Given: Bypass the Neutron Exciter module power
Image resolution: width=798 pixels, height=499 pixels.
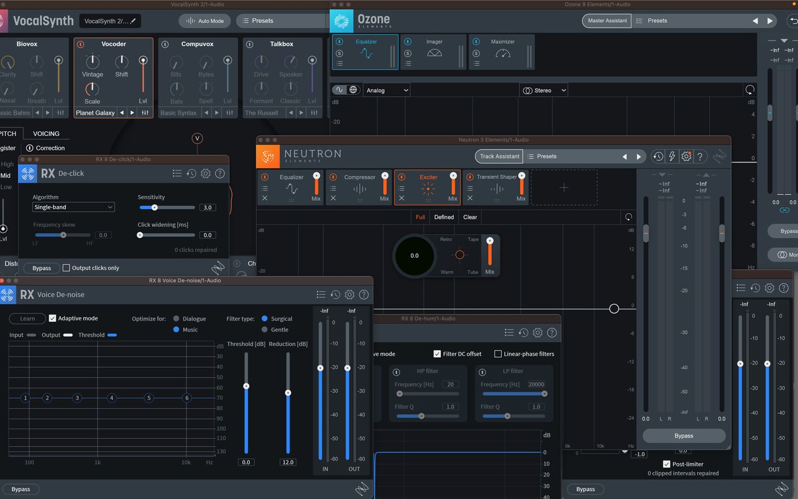Looking at the screenshot, I should (x=402, y=177).
